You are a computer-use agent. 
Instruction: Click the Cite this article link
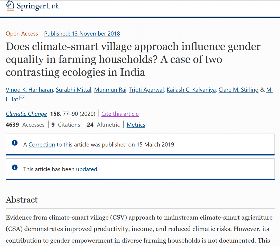click(x=120, y=114)
